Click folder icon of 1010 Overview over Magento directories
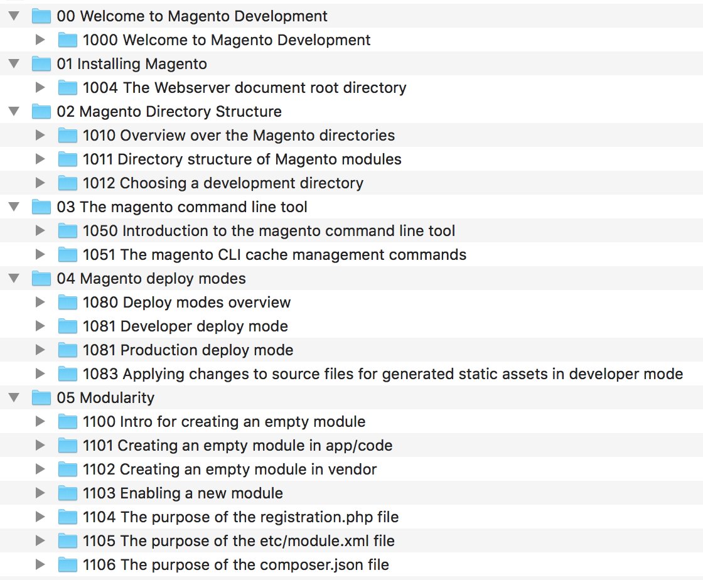 point(68,135)
